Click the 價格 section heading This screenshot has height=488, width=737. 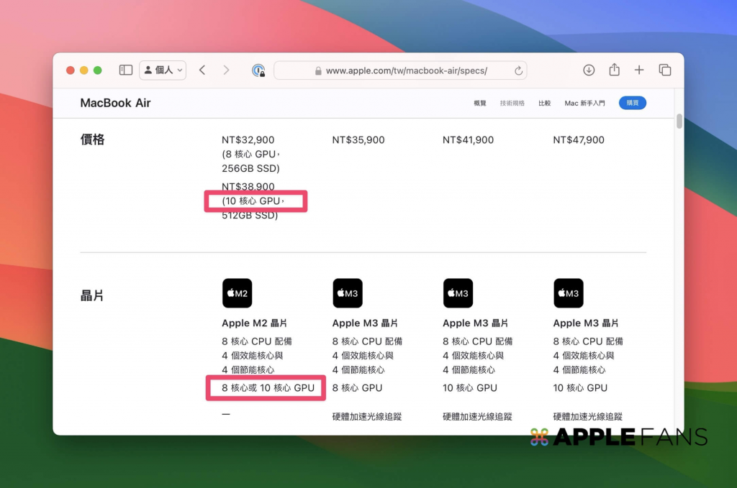(92, 139)
